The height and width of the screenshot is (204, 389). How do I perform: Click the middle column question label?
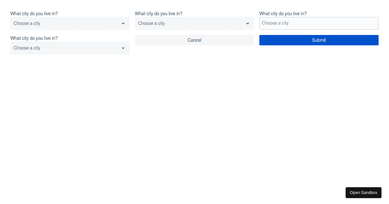(159, 14)
